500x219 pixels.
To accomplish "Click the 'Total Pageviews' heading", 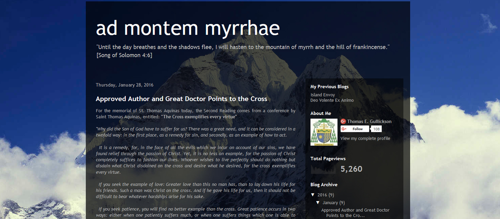I will click(328, 158).
